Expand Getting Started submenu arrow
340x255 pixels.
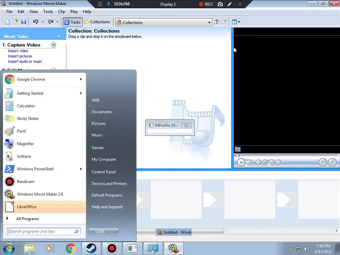(x=81, y=93)
